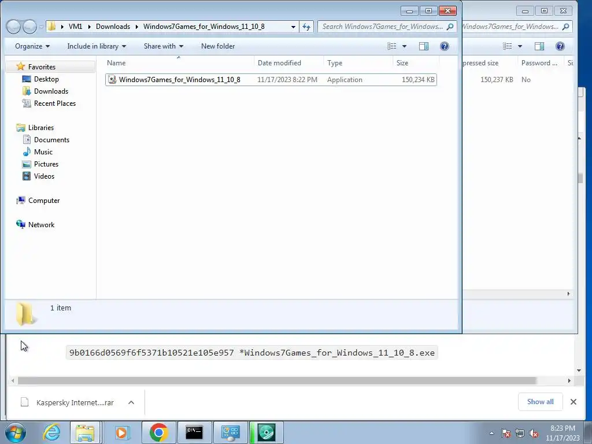Image resolution: width=592 pixels, height=444 pixels.
Task: Open the Control Panel taskbar icon
Action: coord(230,432)
